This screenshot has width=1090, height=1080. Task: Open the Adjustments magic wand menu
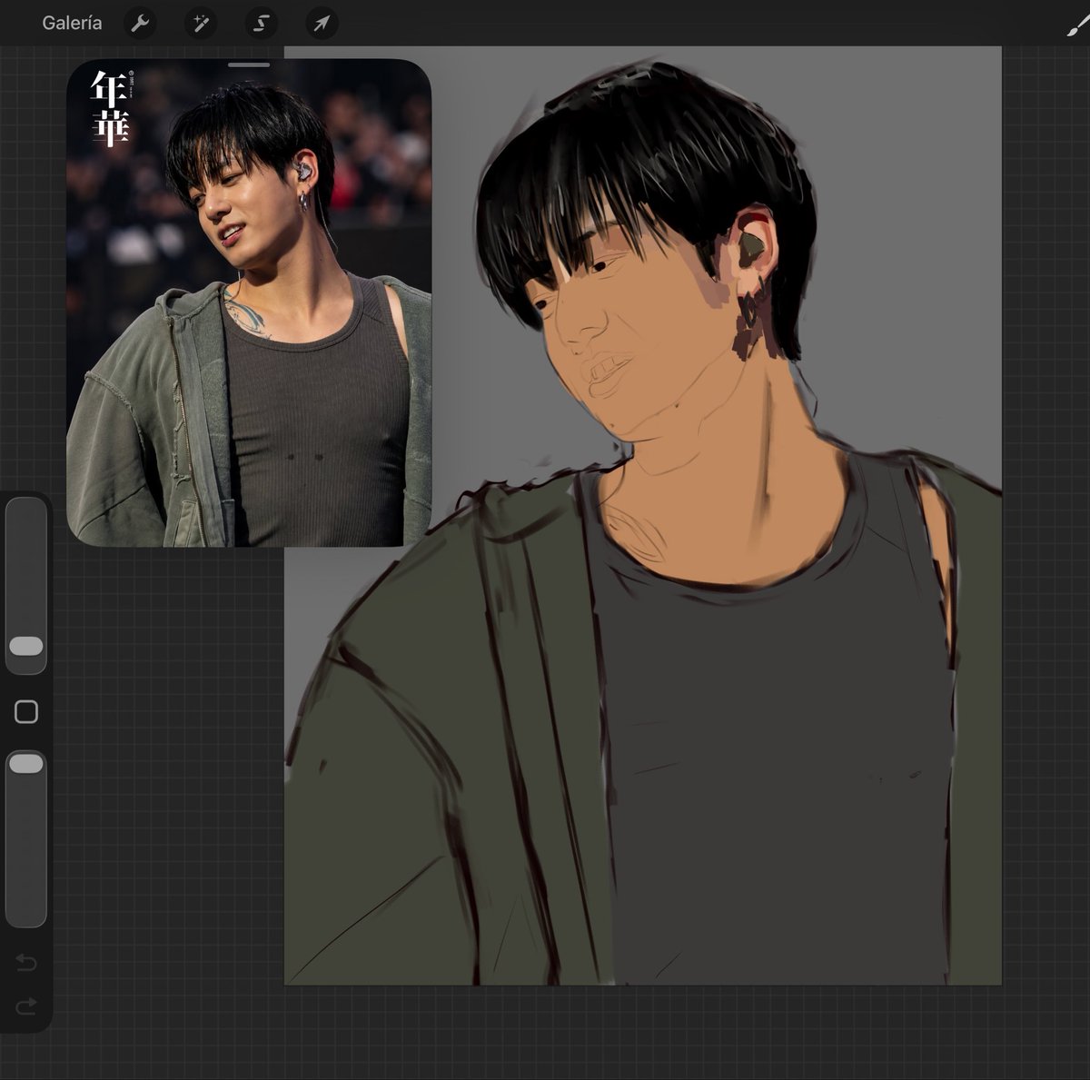(x=201, y=24)
